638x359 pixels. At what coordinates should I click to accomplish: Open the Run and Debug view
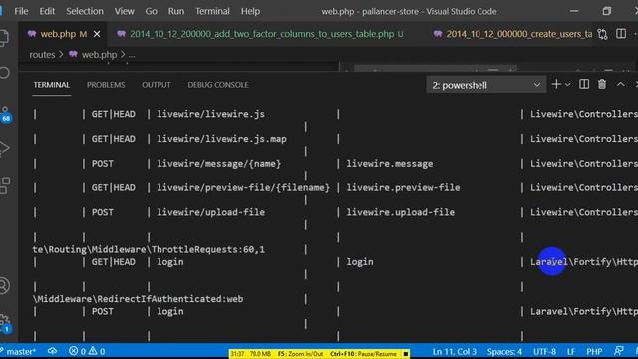4,149
